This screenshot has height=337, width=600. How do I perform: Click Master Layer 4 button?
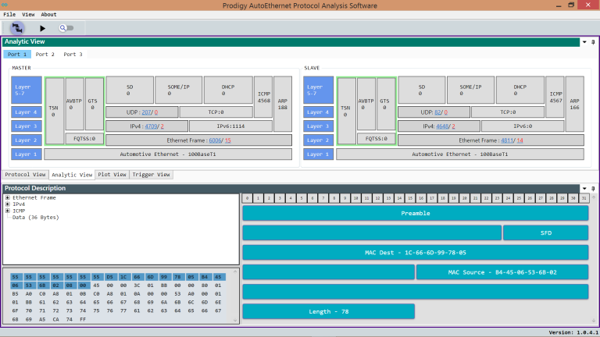pos(27,112)
